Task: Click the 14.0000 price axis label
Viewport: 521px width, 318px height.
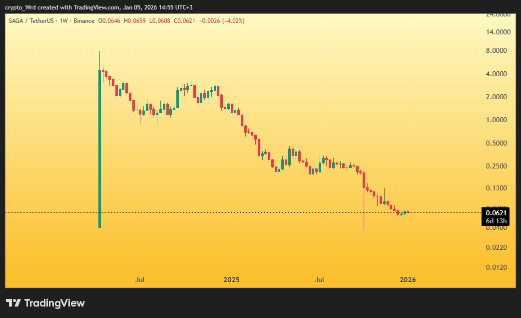Action: point(498,32)
